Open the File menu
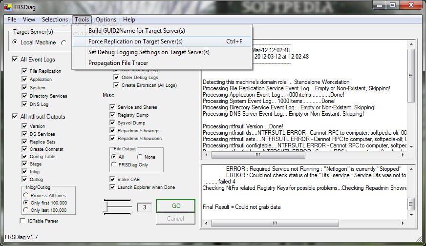 12,20
